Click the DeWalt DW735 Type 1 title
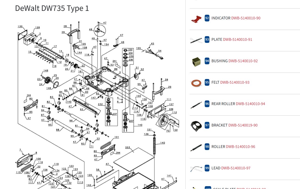Viewport: 300px width, 189px height. point(52,8)
